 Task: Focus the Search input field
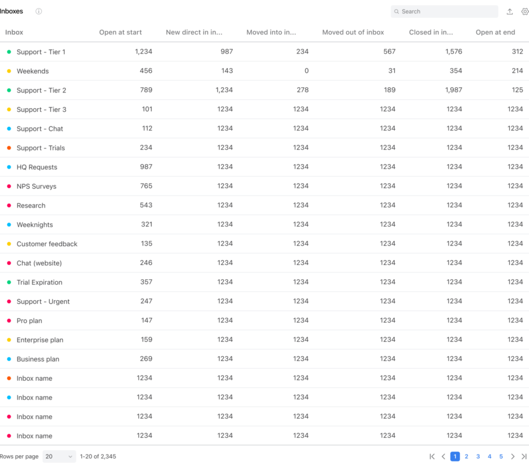(x=444, y=12)
